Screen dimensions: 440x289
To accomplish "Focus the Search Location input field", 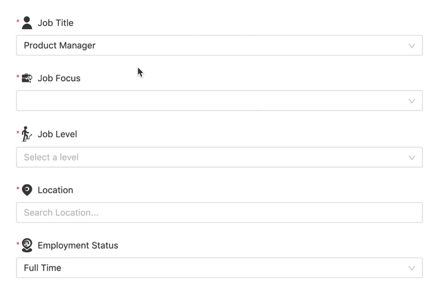I will pyautogui.click(x=219, y=213).
